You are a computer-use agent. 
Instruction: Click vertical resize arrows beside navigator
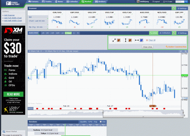(185, 115)
